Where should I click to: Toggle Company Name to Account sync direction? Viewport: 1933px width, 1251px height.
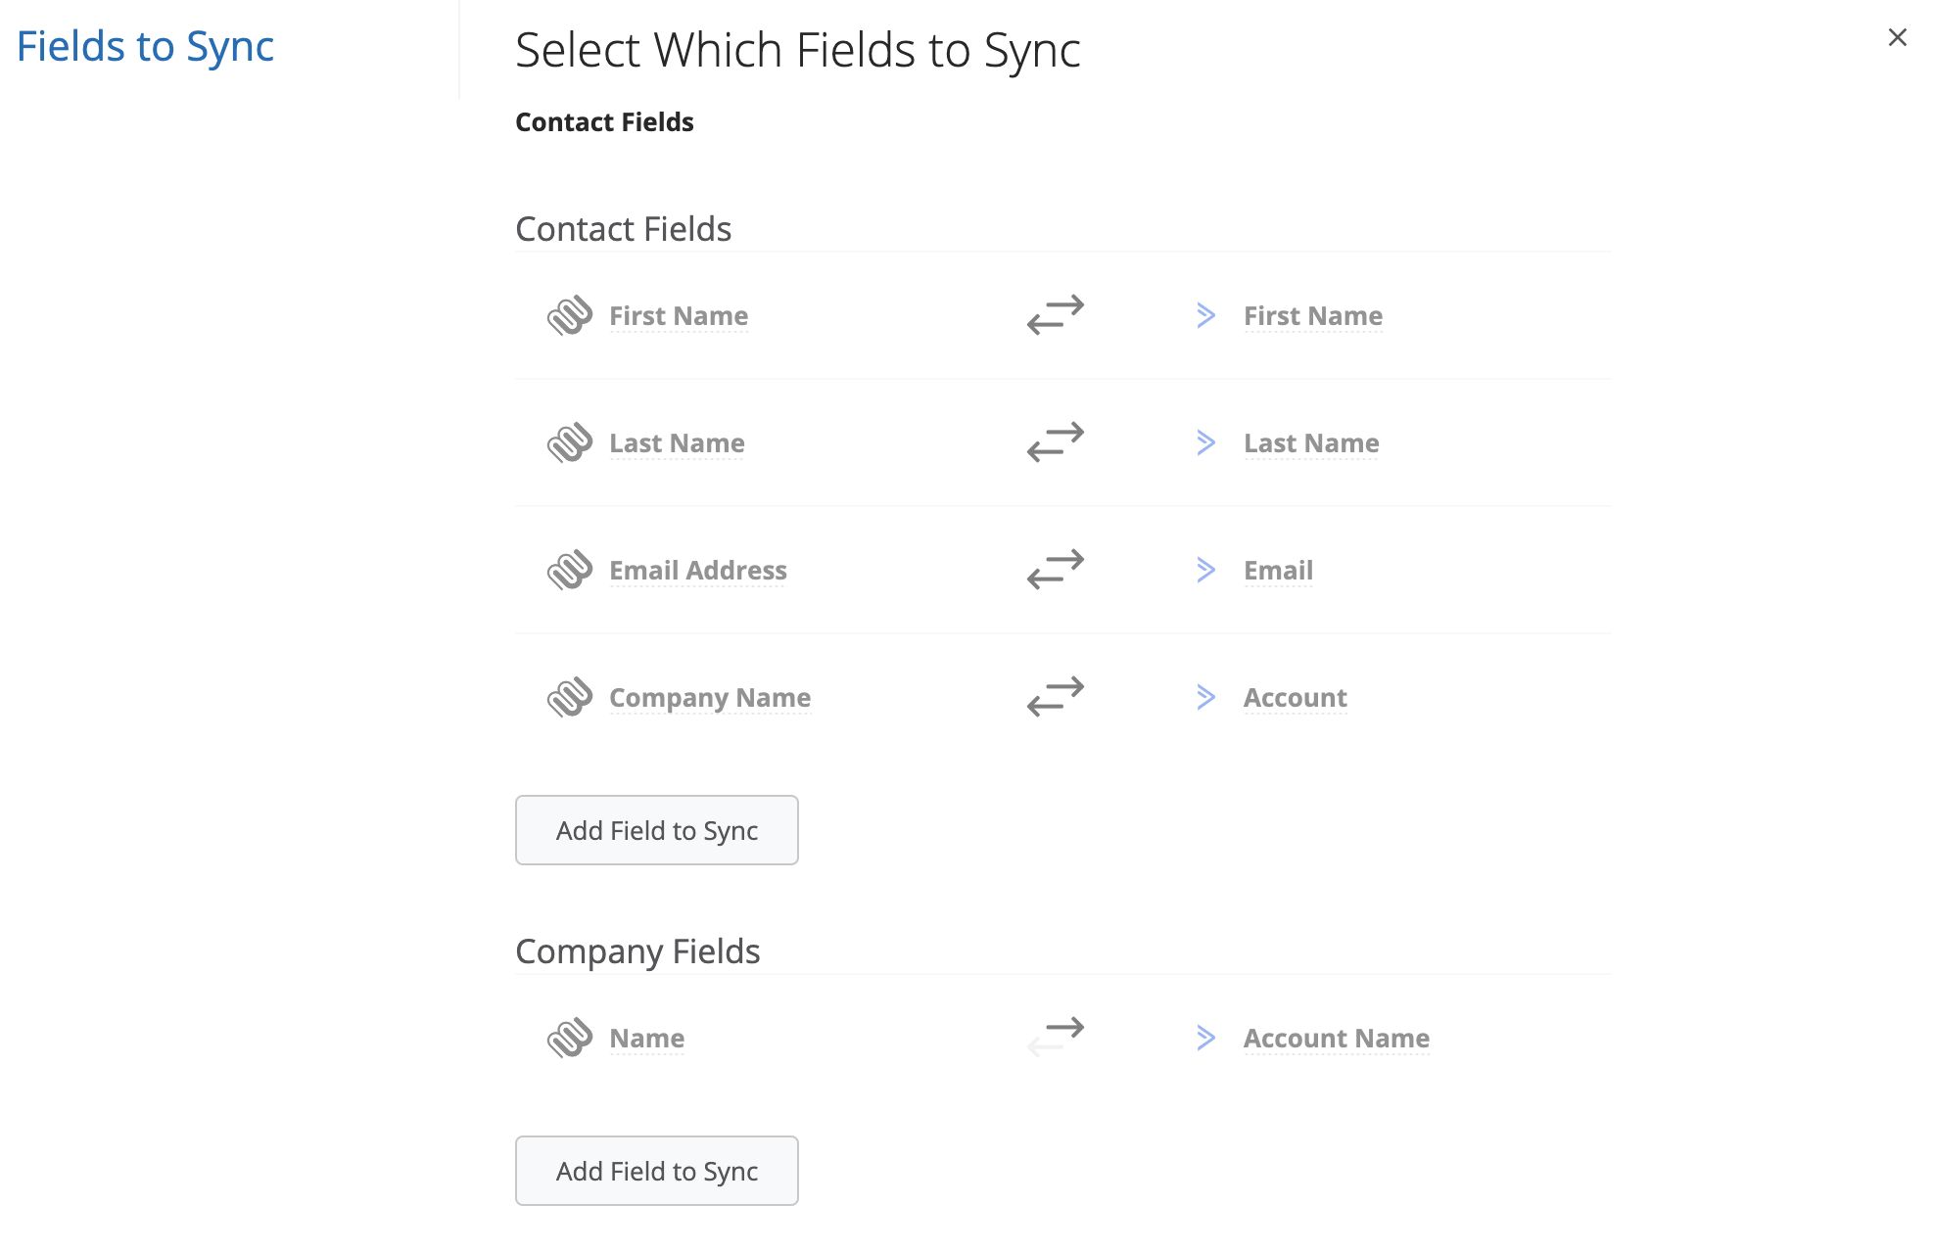point(1056,697)
